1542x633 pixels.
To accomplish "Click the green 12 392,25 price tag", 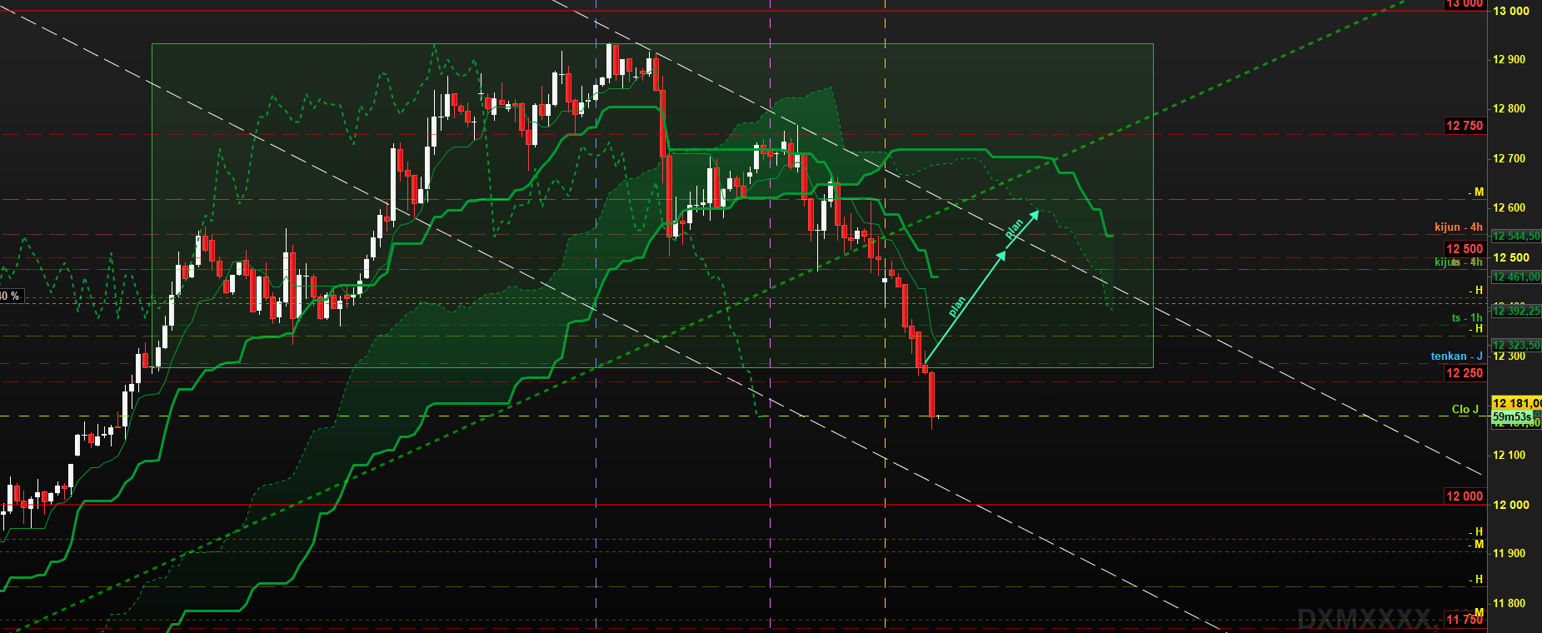I will click(1516, 311).
